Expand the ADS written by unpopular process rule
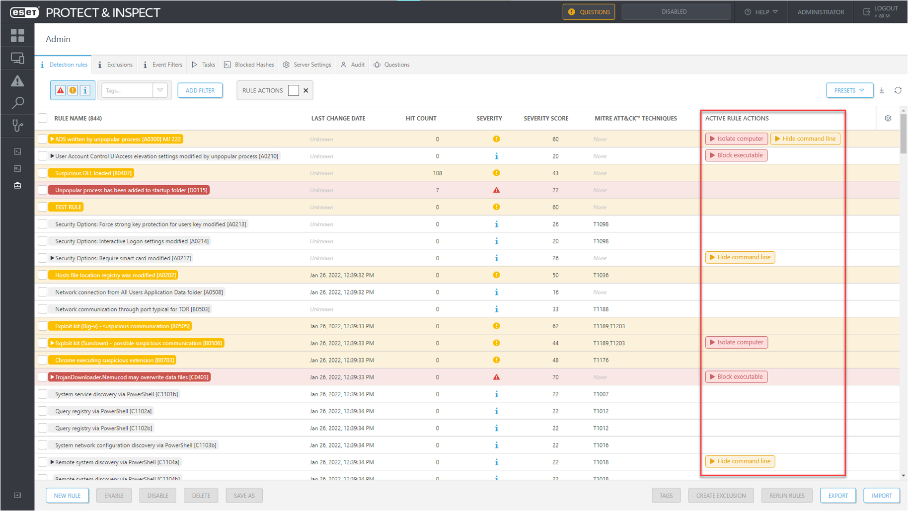908x511 pixels. pos(52,139)
